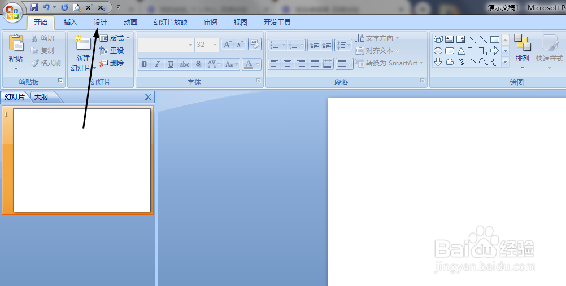Open the 动画 ribbon tab
Screen dimensions: 566x286
click(130, 23)
